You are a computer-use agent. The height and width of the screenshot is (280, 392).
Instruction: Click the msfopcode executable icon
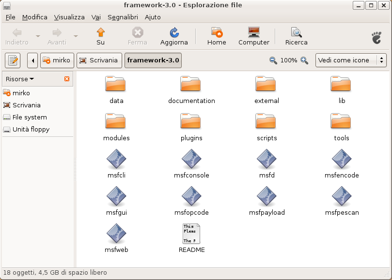pos(191,196)
